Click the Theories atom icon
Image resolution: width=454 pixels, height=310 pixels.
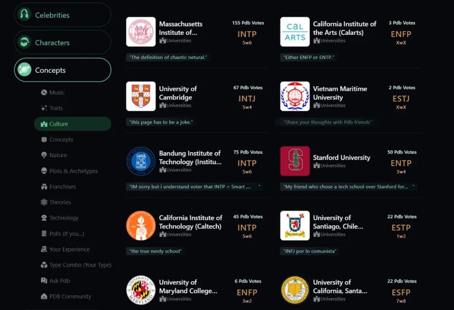[x=44, y=202]
